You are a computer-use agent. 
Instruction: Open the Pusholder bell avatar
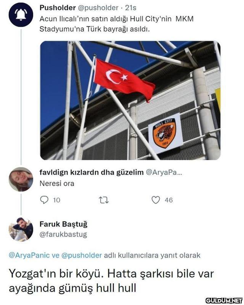(x=21, y=15)
